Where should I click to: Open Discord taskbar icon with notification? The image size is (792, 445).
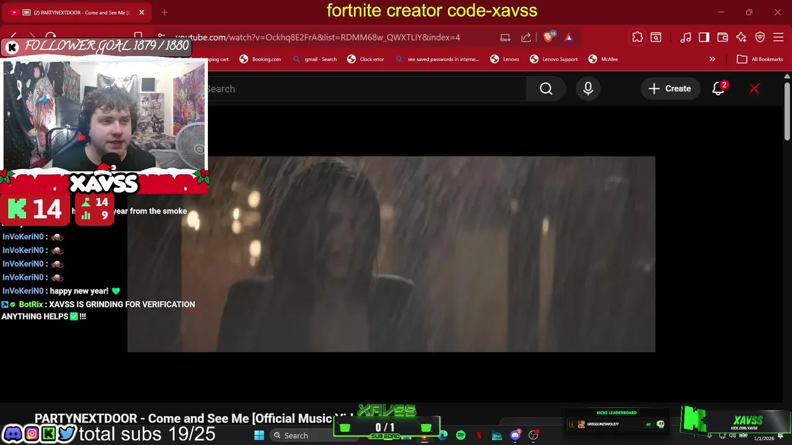click(515, 436)
